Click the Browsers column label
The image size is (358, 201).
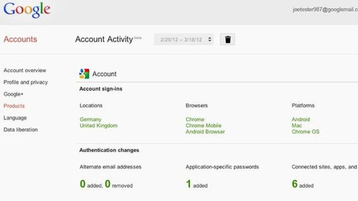pos(197,106)
